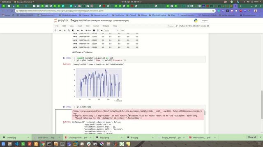Open the Apps bookmark shortcut
This screenshot has height=147, width=263.
6,15
